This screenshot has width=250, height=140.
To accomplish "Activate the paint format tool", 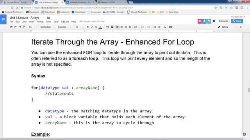I will (x=24, y=27).
